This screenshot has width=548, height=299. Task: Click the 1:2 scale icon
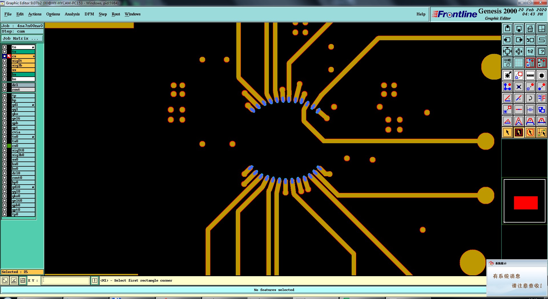[530, 51]
